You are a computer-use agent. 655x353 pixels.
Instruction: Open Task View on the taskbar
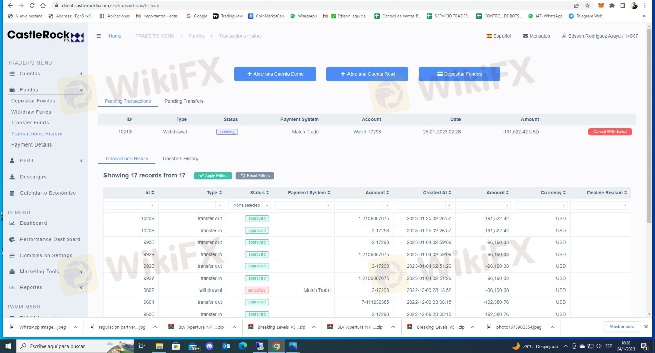coord(142,346)
